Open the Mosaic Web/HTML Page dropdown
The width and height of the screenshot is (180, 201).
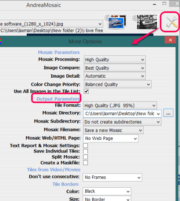click(110, 138)
